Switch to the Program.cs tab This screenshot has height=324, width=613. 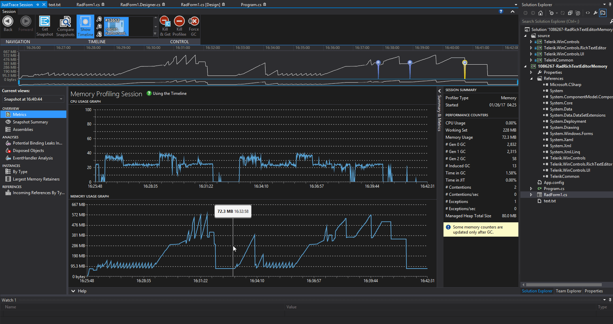point(251,4)
